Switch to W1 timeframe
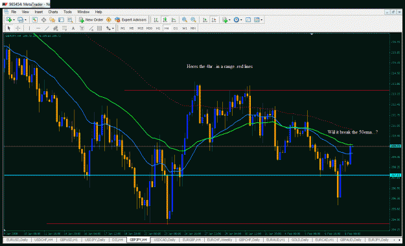Screen dimensions: 405x246 (x=184, y=28)
